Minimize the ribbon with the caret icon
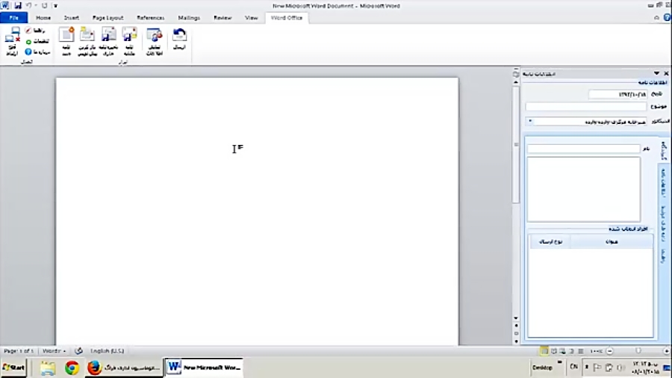 click(656, 18)
